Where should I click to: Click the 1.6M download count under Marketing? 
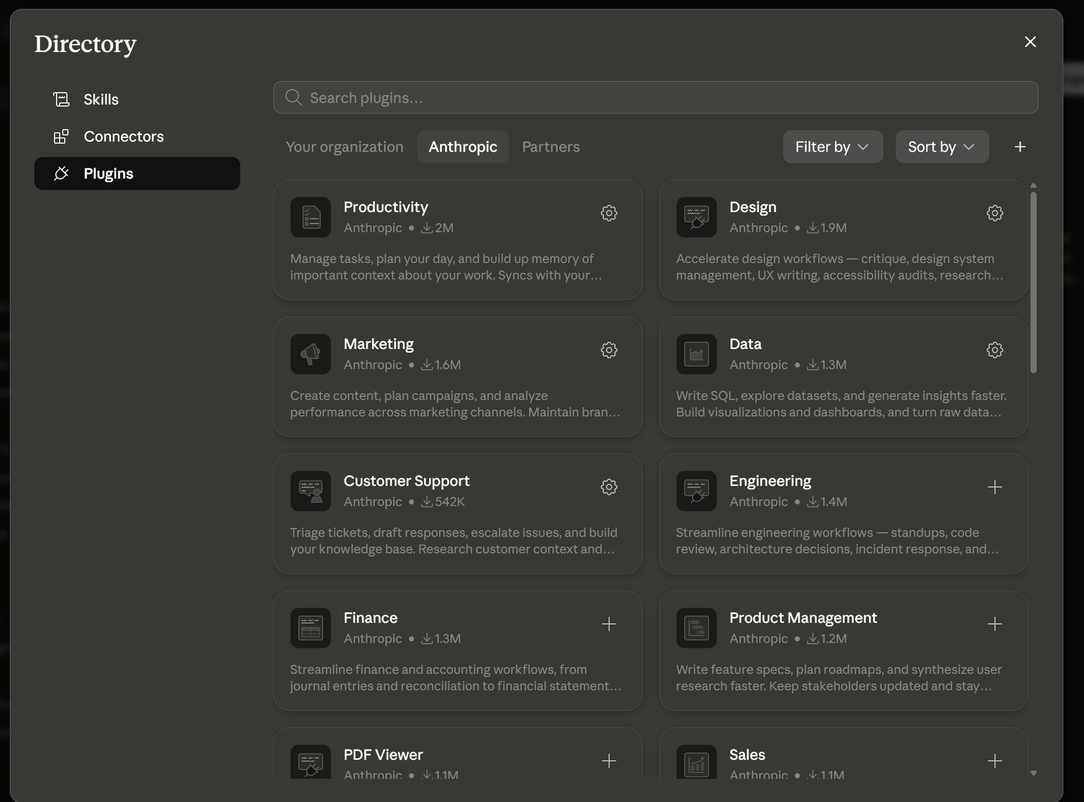click(x=441, y=364)
